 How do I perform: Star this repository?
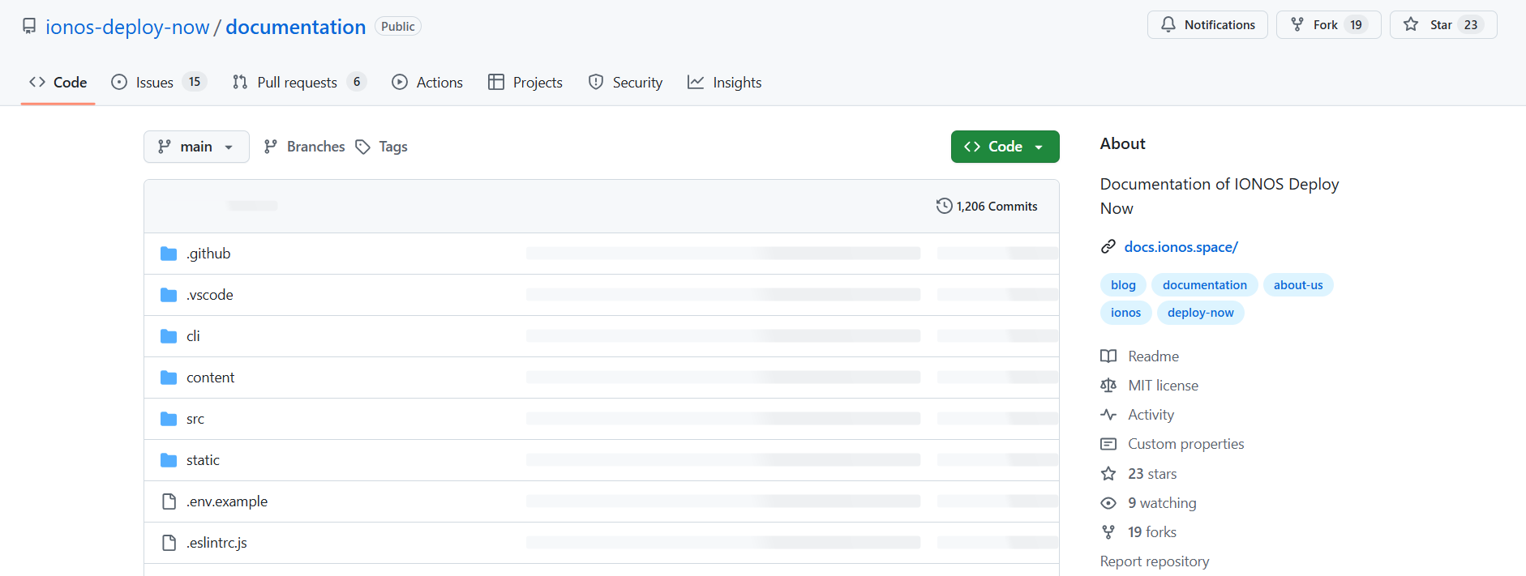click(1443, 25)
